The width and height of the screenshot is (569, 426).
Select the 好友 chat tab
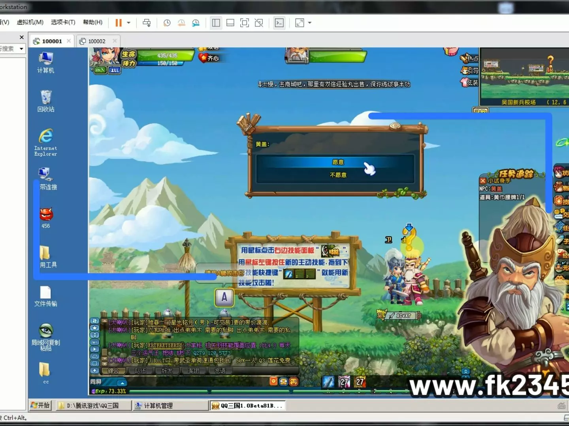click(167, 371)
